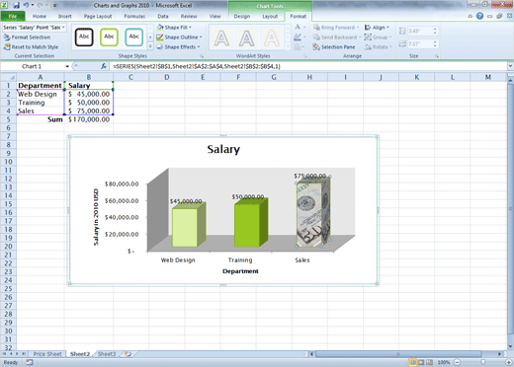Open the File menu tab
Viewport: 514px width, 367px height.
13,16
